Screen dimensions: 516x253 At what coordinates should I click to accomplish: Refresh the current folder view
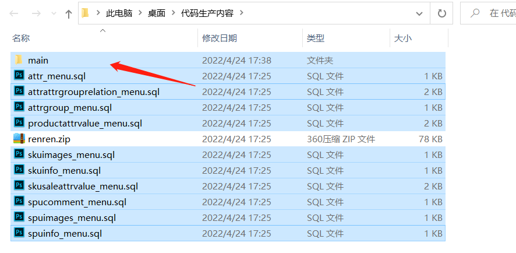click(441, 13)
